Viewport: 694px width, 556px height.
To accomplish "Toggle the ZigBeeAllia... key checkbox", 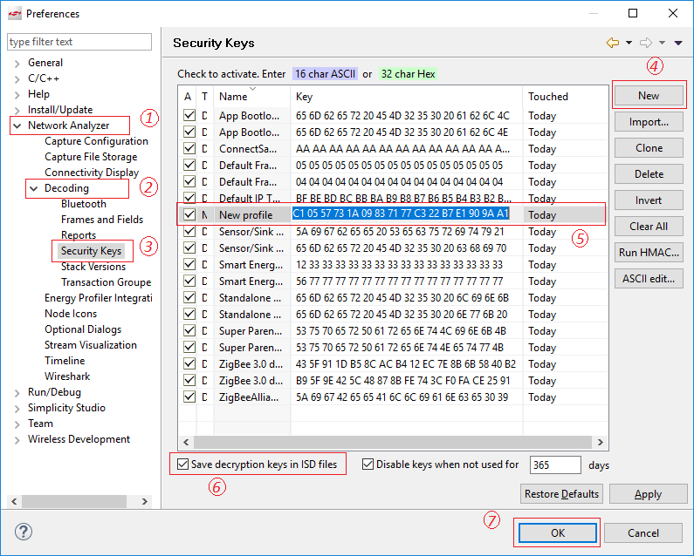I will (189, 397).
